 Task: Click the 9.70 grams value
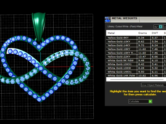pyautogui.click(x=141, y=45)
